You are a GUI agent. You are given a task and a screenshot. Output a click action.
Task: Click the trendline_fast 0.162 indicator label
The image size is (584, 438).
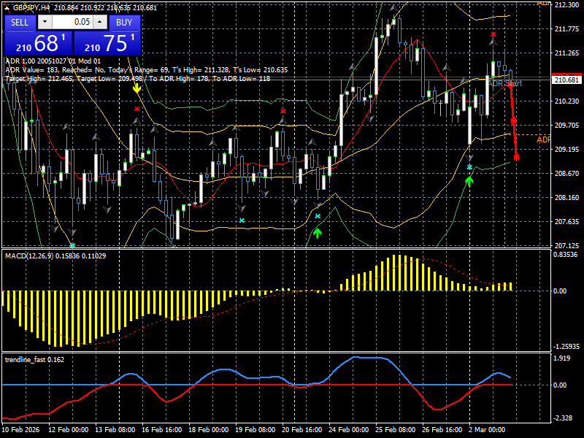click(x=34, y=360)
